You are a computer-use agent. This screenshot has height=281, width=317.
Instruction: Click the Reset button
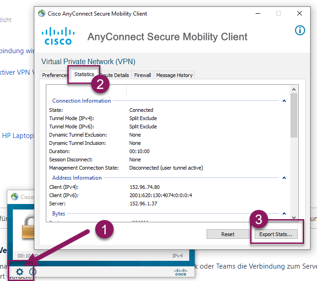228,234
